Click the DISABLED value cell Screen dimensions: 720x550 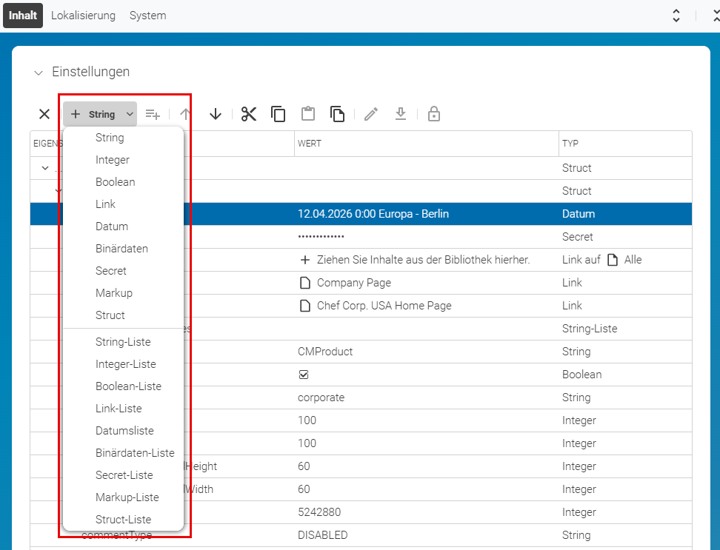(x=426, y=535)
